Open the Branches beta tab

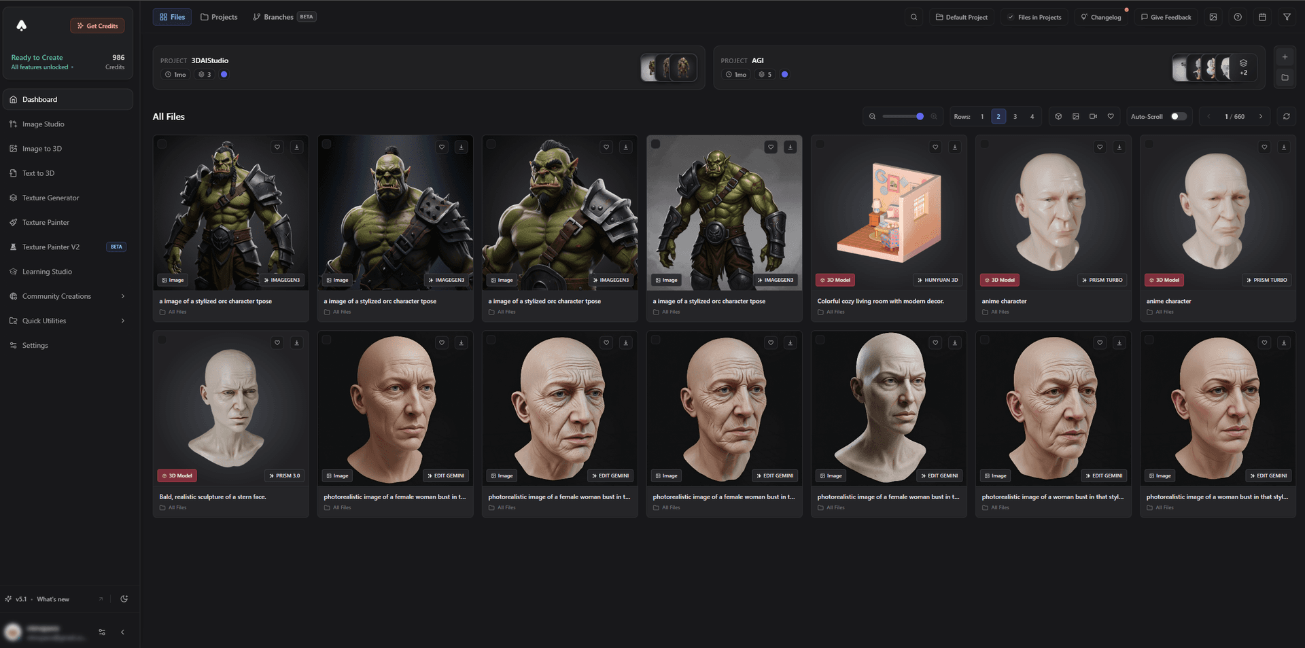click(x=278, y=16)
